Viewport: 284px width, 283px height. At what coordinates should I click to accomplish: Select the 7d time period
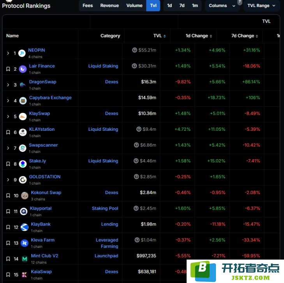[182, 5]
